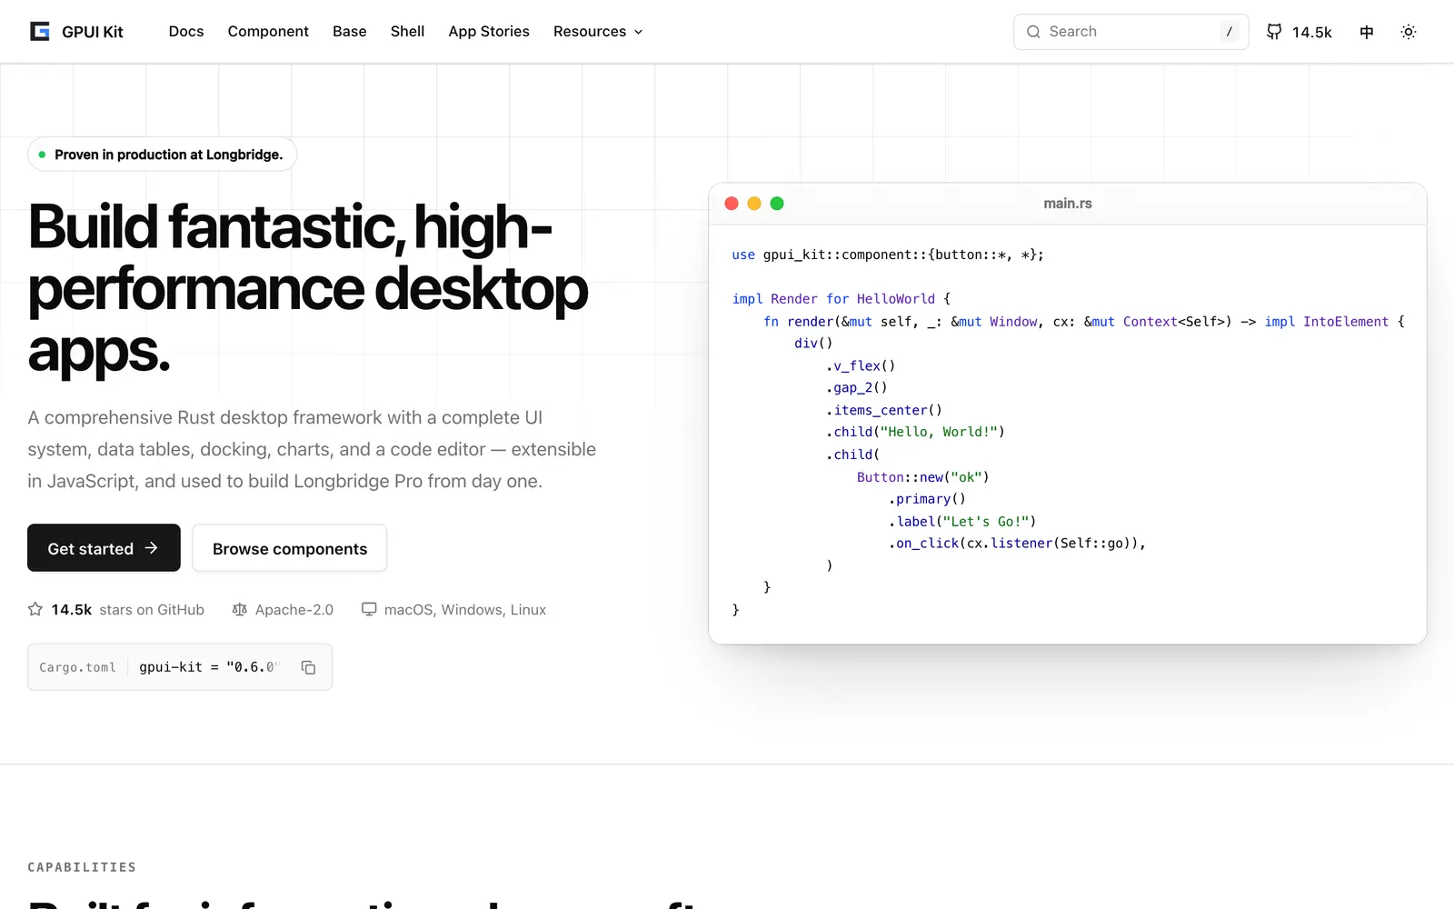1454x909 pixels.
Task: Expand the Resources dropdown menu
Action: pyautogui.click(x=598, y=32)
